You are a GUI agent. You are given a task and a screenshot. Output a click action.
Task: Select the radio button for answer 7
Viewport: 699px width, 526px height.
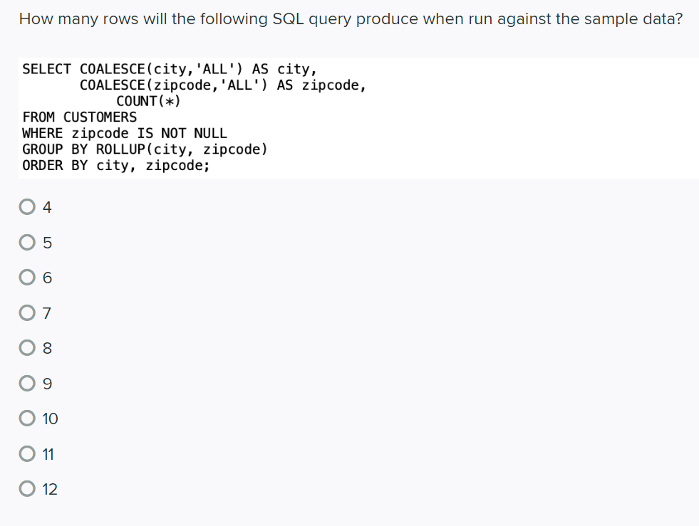point(27,313)
